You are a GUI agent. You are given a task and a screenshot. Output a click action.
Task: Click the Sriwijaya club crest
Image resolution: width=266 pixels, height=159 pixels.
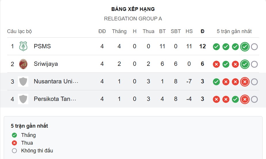click(x=23, y=64)
